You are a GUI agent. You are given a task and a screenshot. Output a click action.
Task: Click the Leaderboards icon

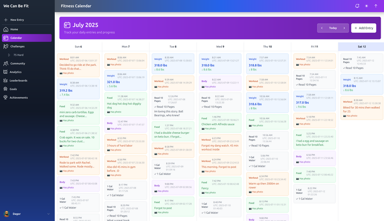coord(6,81)
